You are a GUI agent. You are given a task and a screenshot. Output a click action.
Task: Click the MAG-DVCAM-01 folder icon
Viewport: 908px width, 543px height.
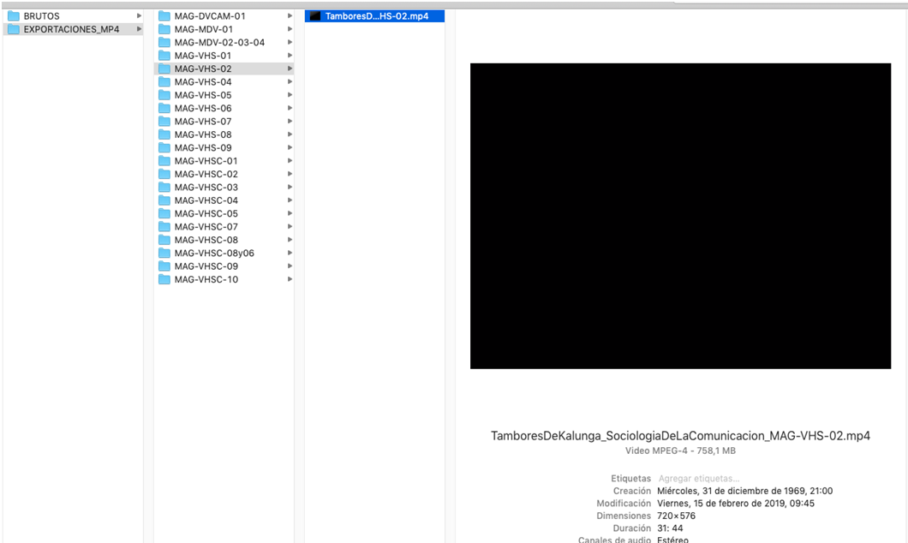[164, 16]
